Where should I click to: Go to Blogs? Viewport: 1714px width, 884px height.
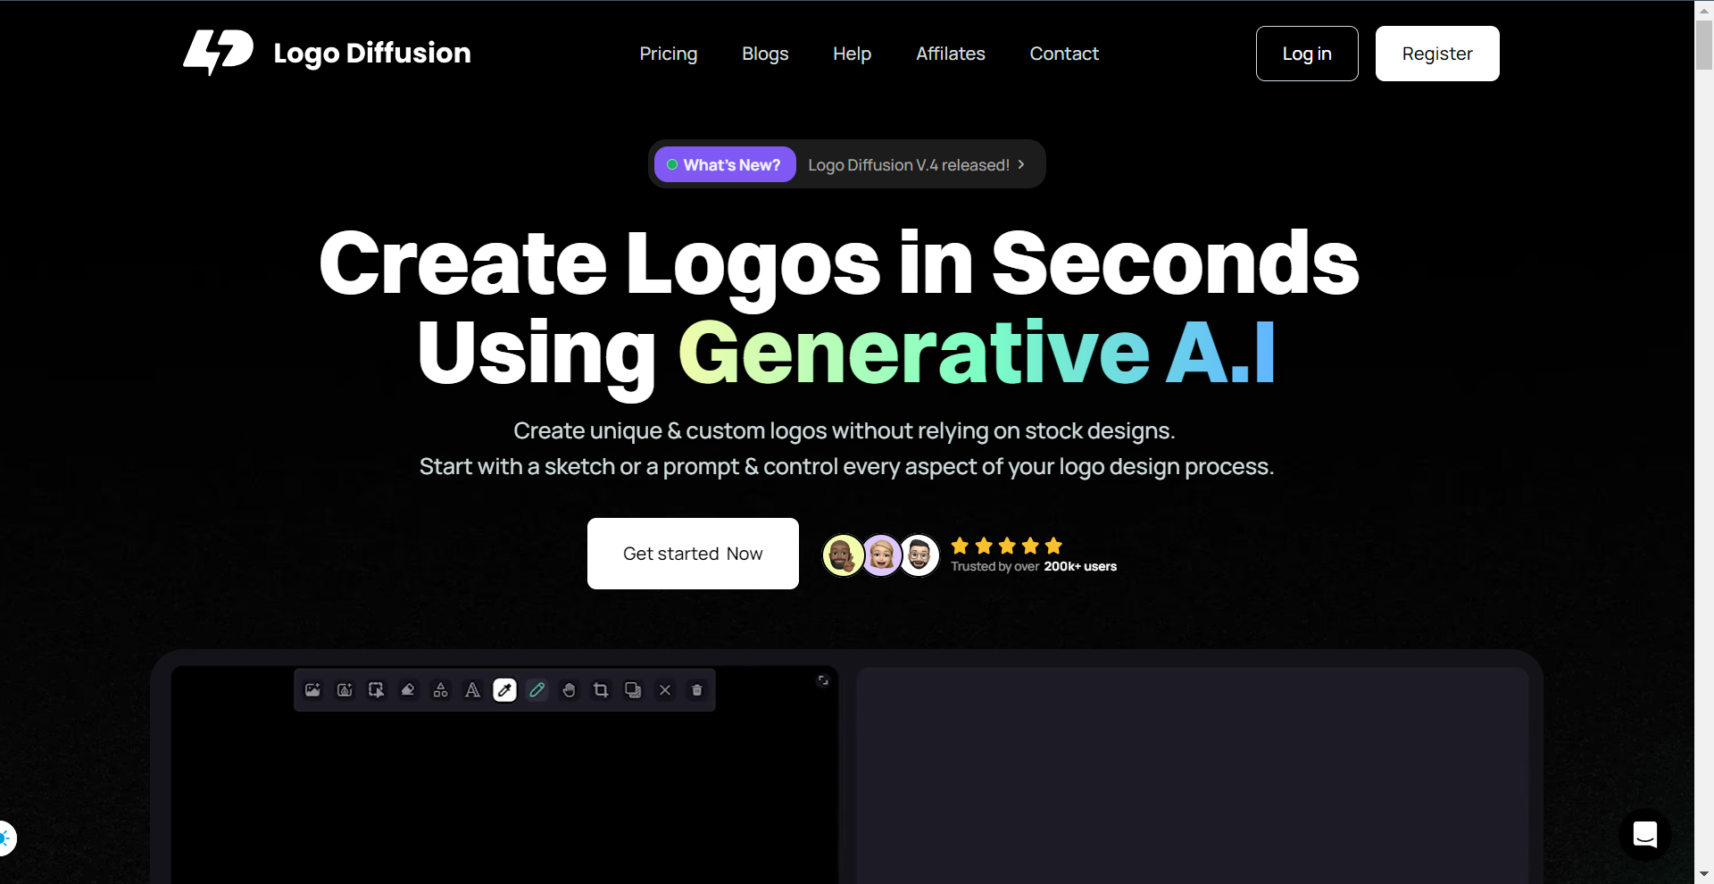coord(765,54)
